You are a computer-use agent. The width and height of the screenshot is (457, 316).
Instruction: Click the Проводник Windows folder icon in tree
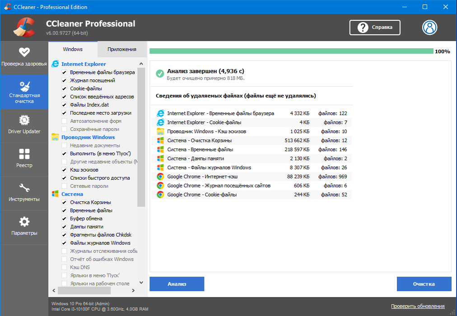55,137
